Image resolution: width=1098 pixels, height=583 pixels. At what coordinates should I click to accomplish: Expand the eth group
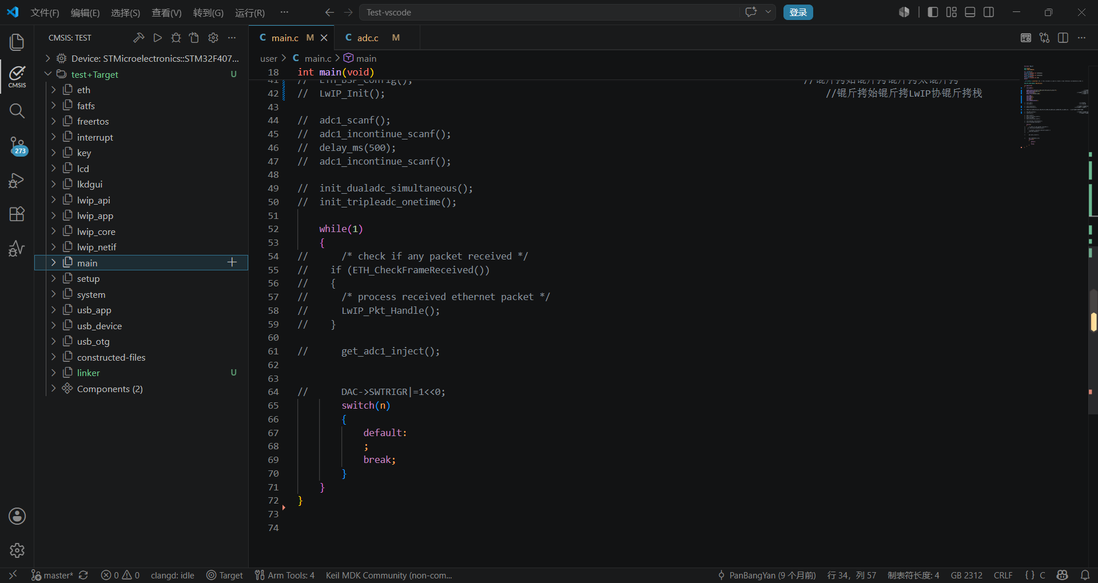point(54,90)
